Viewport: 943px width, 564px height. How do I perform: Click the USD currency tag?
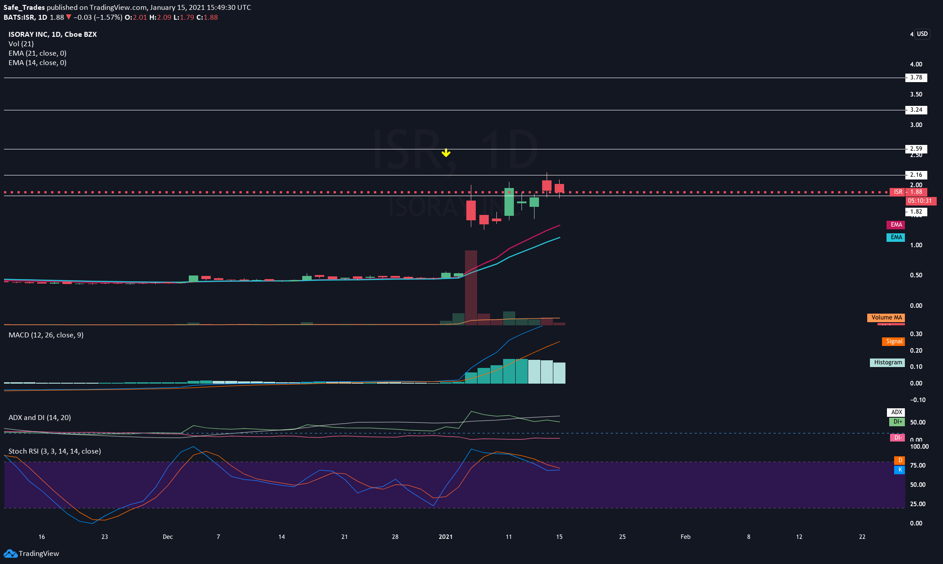[922, 34]
